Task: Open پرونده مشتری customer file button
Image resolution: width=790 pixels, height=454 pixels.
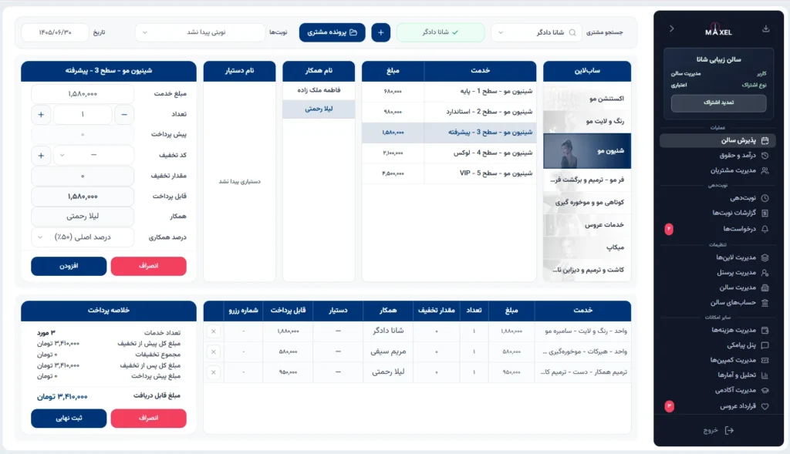Action: [x=332, y=32]
